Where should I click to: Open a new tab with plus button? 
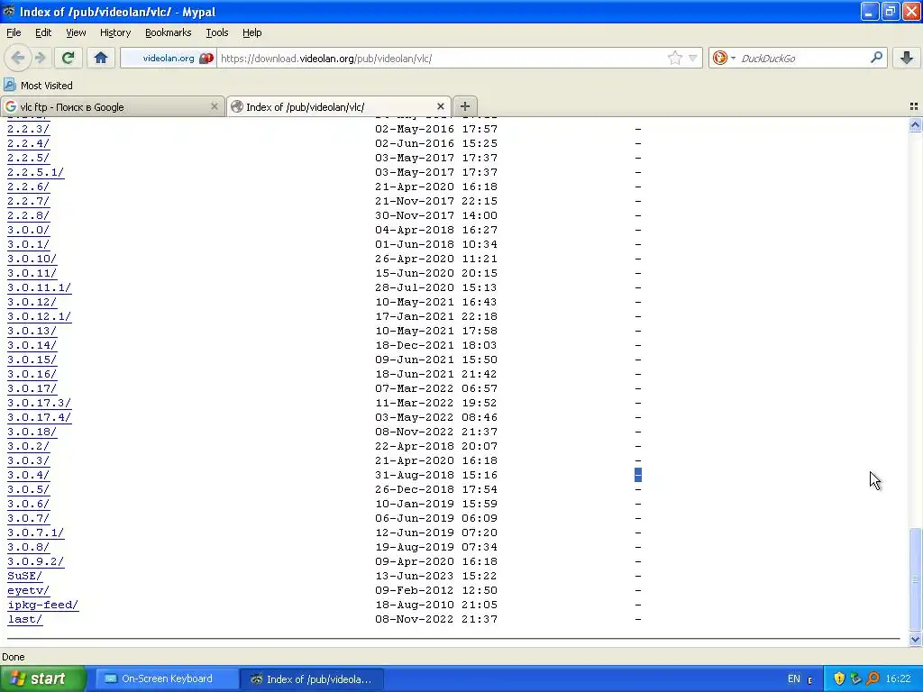464,106
